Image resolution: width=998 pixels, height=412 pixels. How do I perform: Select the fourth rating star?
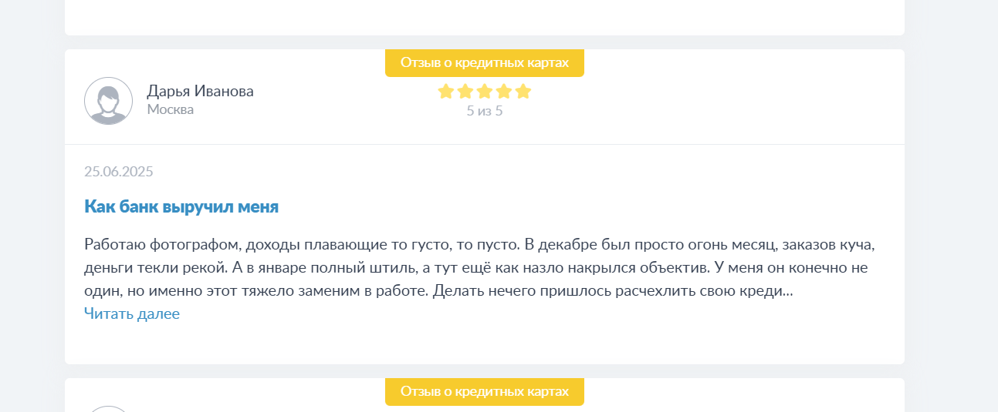[503, 92]
